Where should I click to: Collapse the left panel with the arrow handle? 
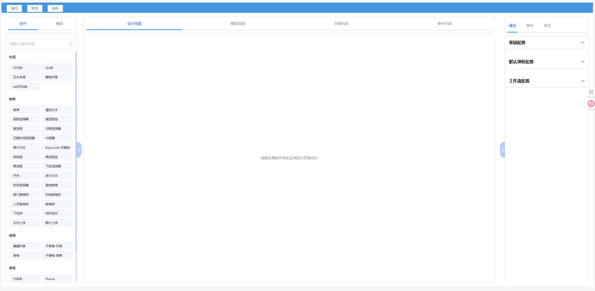[79, 150]
